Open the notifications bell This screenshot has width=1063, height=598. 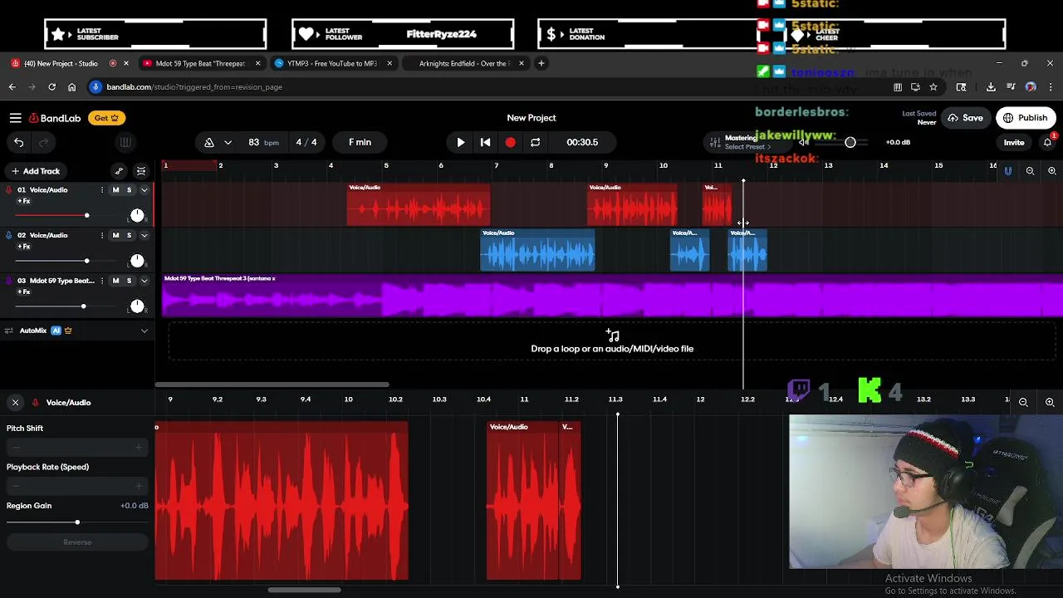(x=1047, y=142)
